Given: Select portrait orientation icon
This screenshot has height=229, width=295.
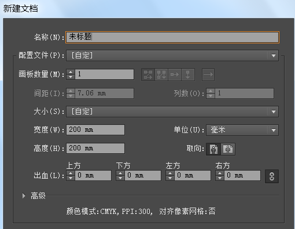Looking at the screenshot, I should tap(213, 149).
